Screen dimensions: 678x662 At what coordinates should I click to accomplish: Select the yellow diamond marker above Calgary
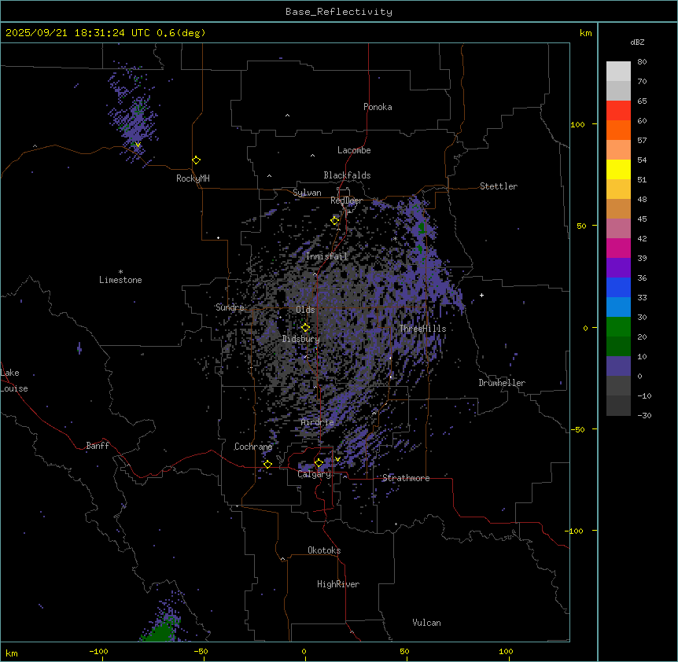(x=319, y=462)
